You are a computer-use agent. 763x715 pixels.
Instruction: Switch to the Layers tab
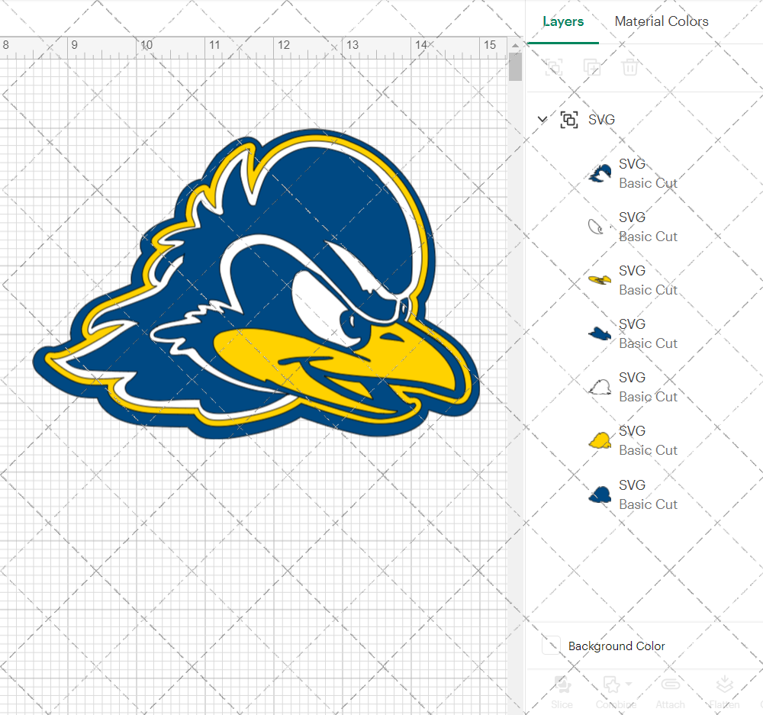tap(563, 21)
